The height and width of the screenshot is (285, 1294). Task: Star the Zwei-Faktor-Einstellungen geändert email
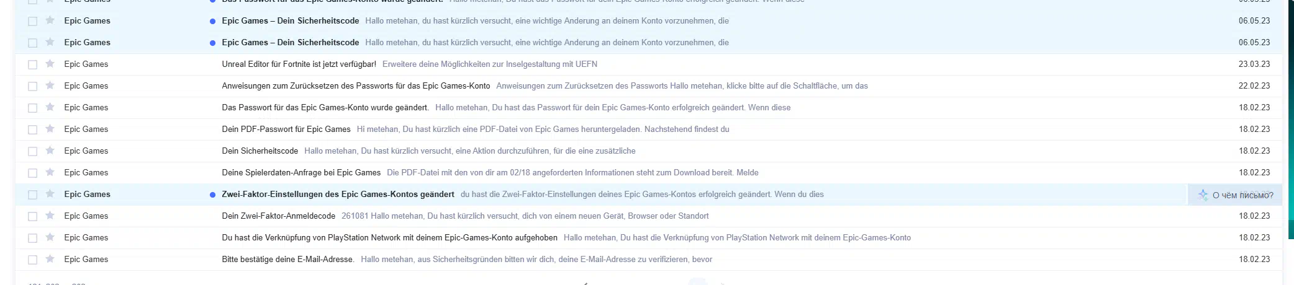(x=50, y=194)
